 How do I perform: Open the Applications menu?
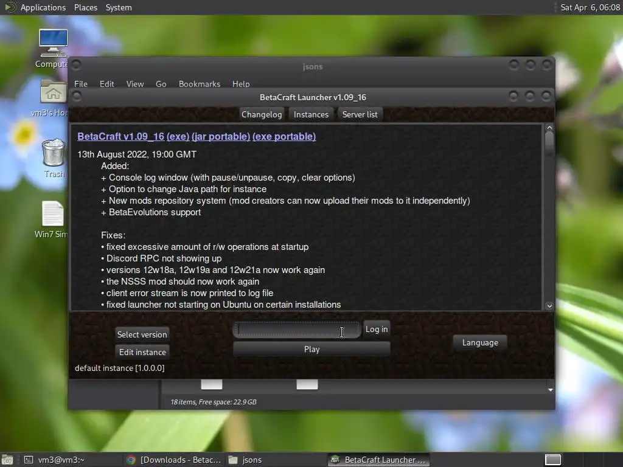(x=43, y=7)
